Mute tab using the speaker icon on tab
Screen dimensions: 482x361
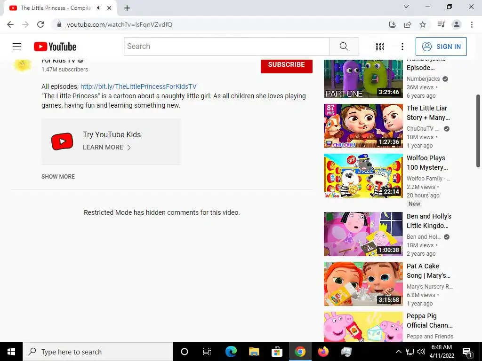click(x=99, y=8)
